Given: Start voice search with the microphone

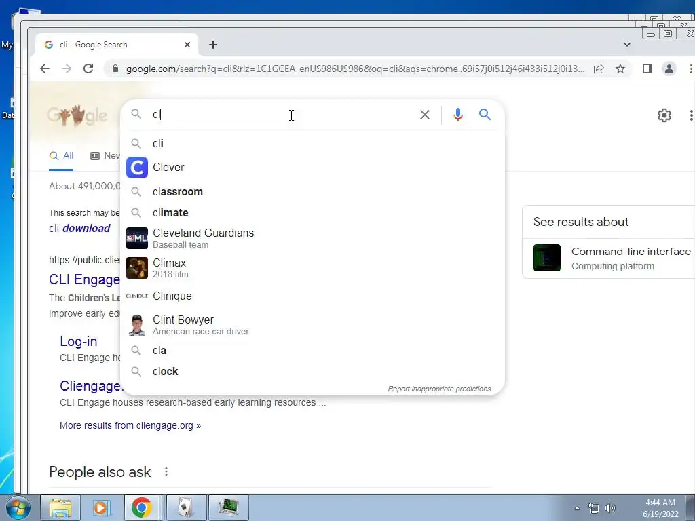Looking at the screenshot, I should tap(458, 115).
